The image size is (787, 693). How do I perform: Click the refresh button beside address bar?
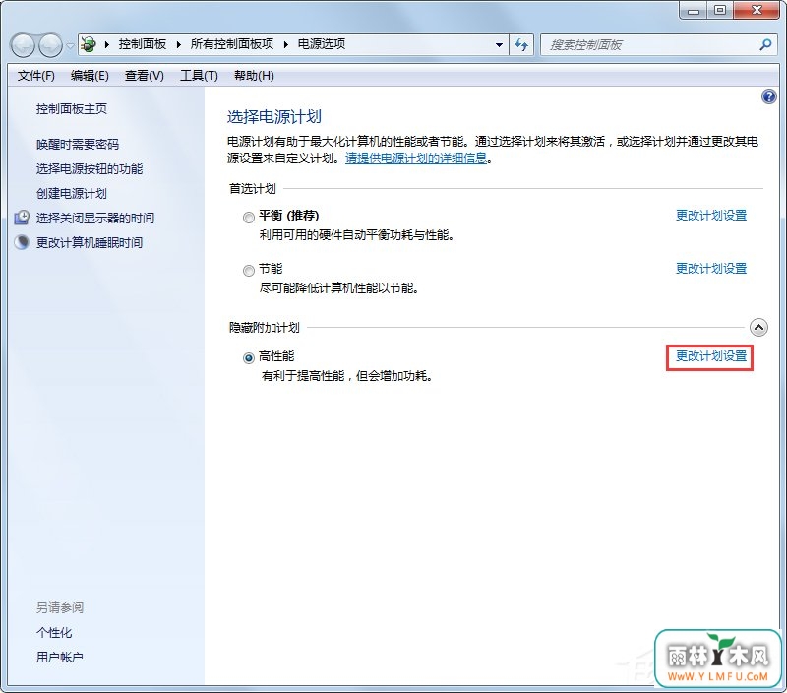click(x=521, y=44)
